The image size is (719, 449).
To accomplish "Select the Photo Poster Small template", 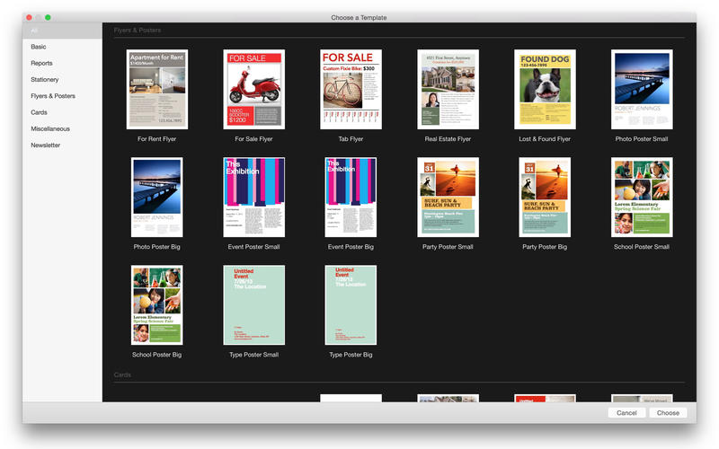I will point(642,89).
